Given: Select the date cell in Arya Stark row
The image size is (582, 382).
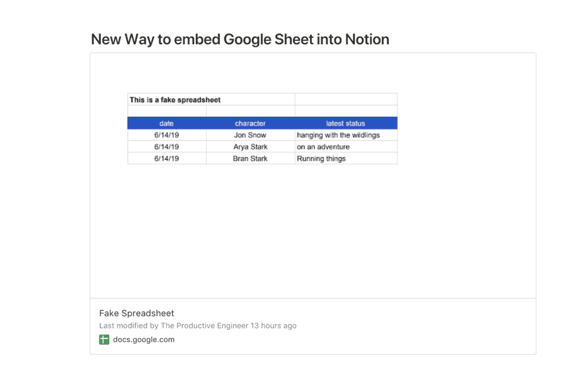Looking at the screenshot, I should pos(167,146).
